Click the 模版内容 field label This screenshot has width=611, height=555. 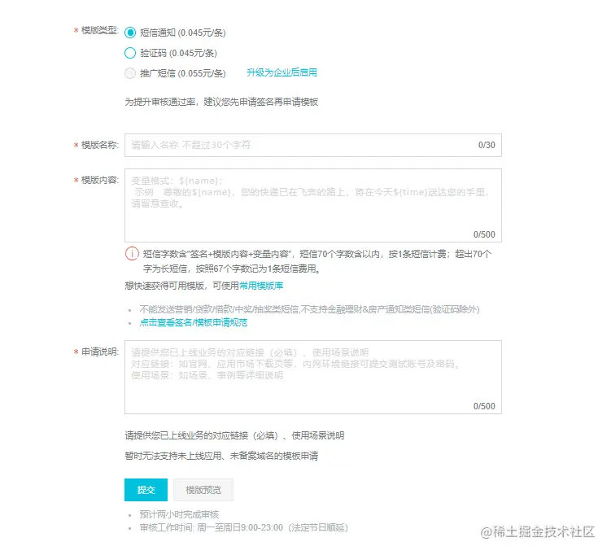click(99, 180)
